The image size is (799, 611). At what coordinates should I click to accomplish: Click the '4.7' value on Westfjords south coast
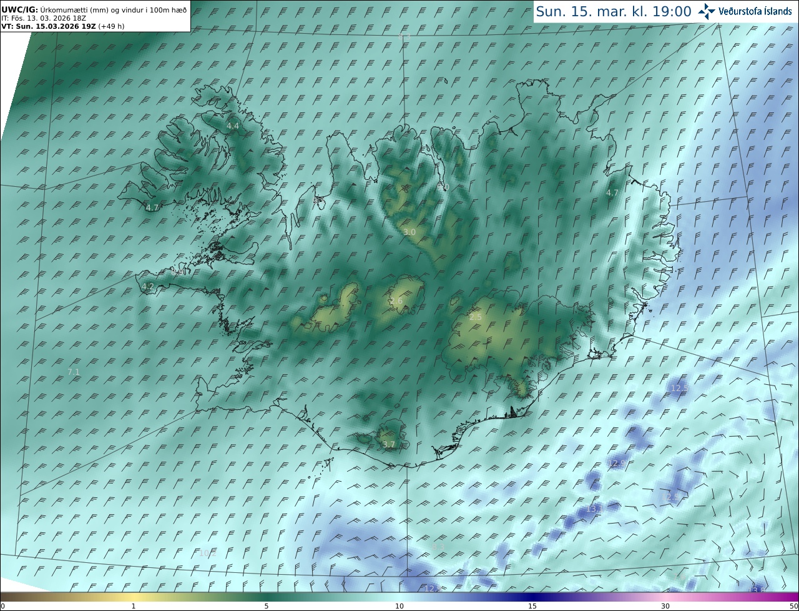[152, 208]
